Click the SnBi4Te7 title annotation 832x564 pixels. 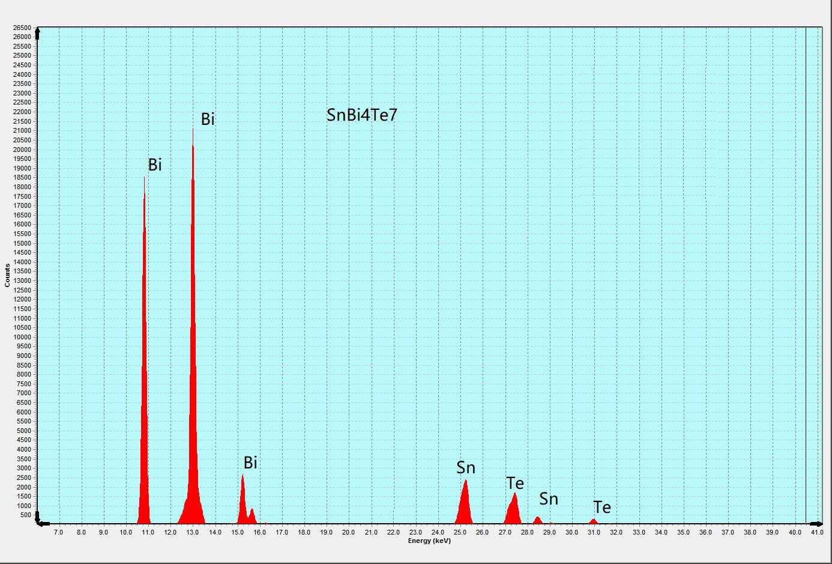point(362,115)
